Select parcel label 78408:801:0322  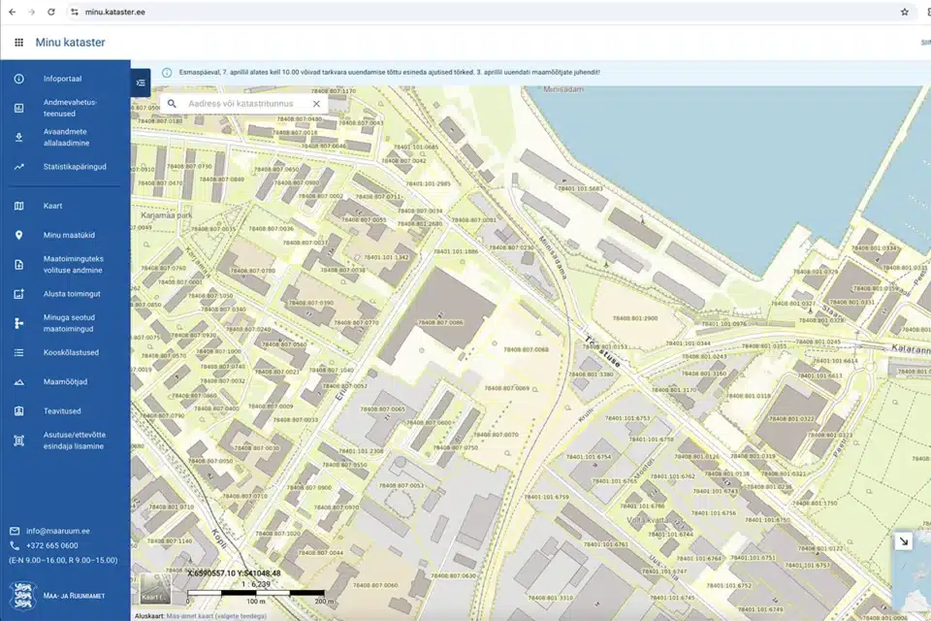pos(791,419)
